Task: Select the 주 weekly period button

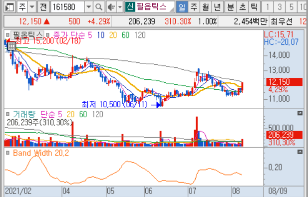Action: [x=194, y=7]
